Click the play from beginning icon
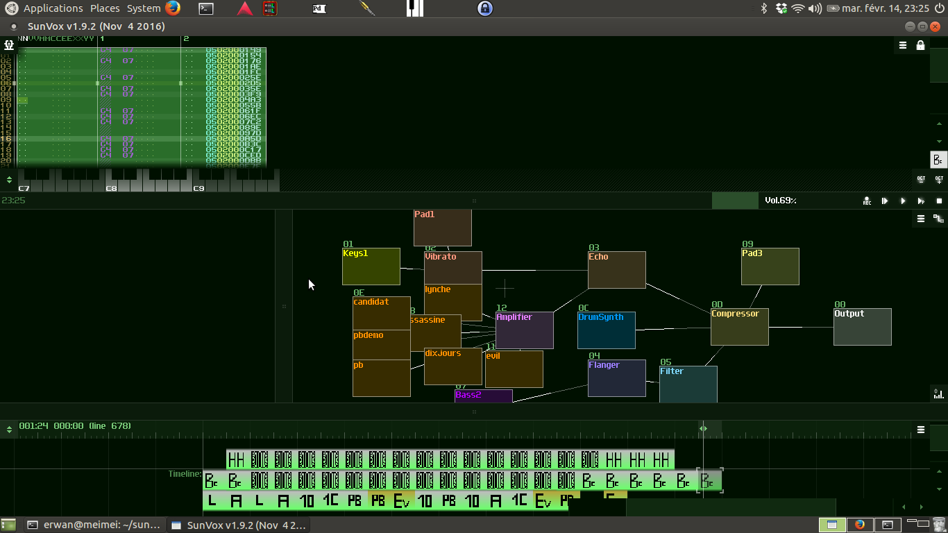The image size is (948, 533). coord(885,201)
